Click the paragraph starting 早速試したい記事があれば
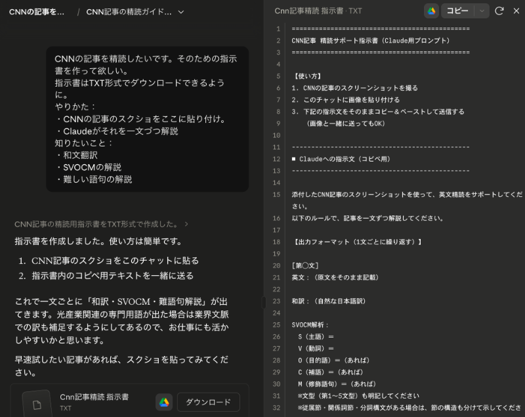Screen dimensions: 525x417 click(121, 366)
